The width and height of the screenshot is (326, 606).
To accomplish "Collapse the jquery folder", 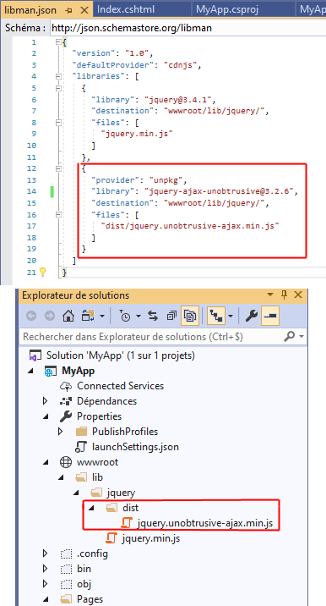I will coord(76,493).
